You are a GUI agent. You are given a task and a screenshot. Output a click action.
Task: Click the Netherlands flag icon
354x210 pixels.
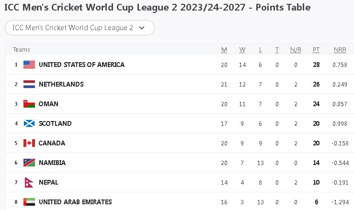click(29, 84)
